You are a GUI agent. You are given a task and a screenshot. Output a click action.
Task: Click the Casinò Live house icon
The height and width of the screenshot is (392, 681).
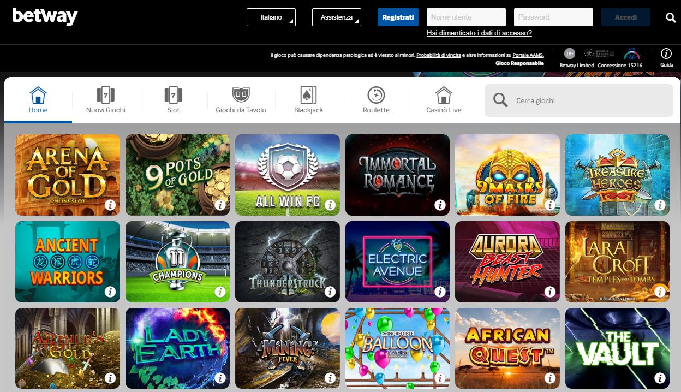pos(442,94)
